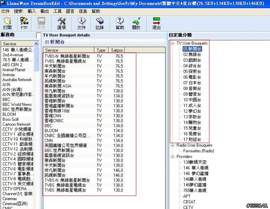The image size is (270, 209).
Task: Select Cinemax(亞洲) in service list
Action: pyautogui.click(x=15, y=204)
